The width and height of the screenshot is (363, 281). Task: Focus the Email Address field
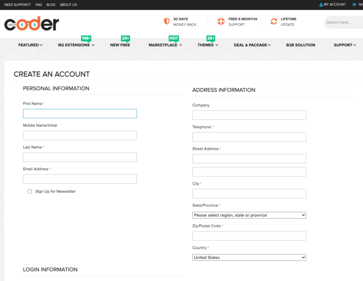(80, 179)
